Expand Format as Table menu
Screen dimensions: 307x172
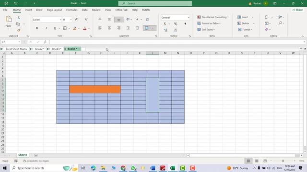click(209, 23)
